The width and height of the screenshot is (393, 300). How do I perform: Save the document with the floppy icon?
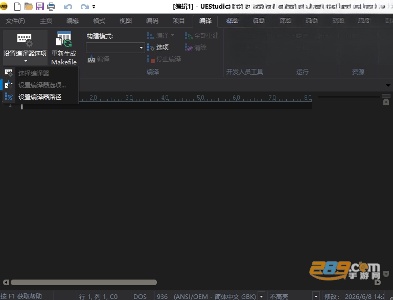(x=39, y=6)
